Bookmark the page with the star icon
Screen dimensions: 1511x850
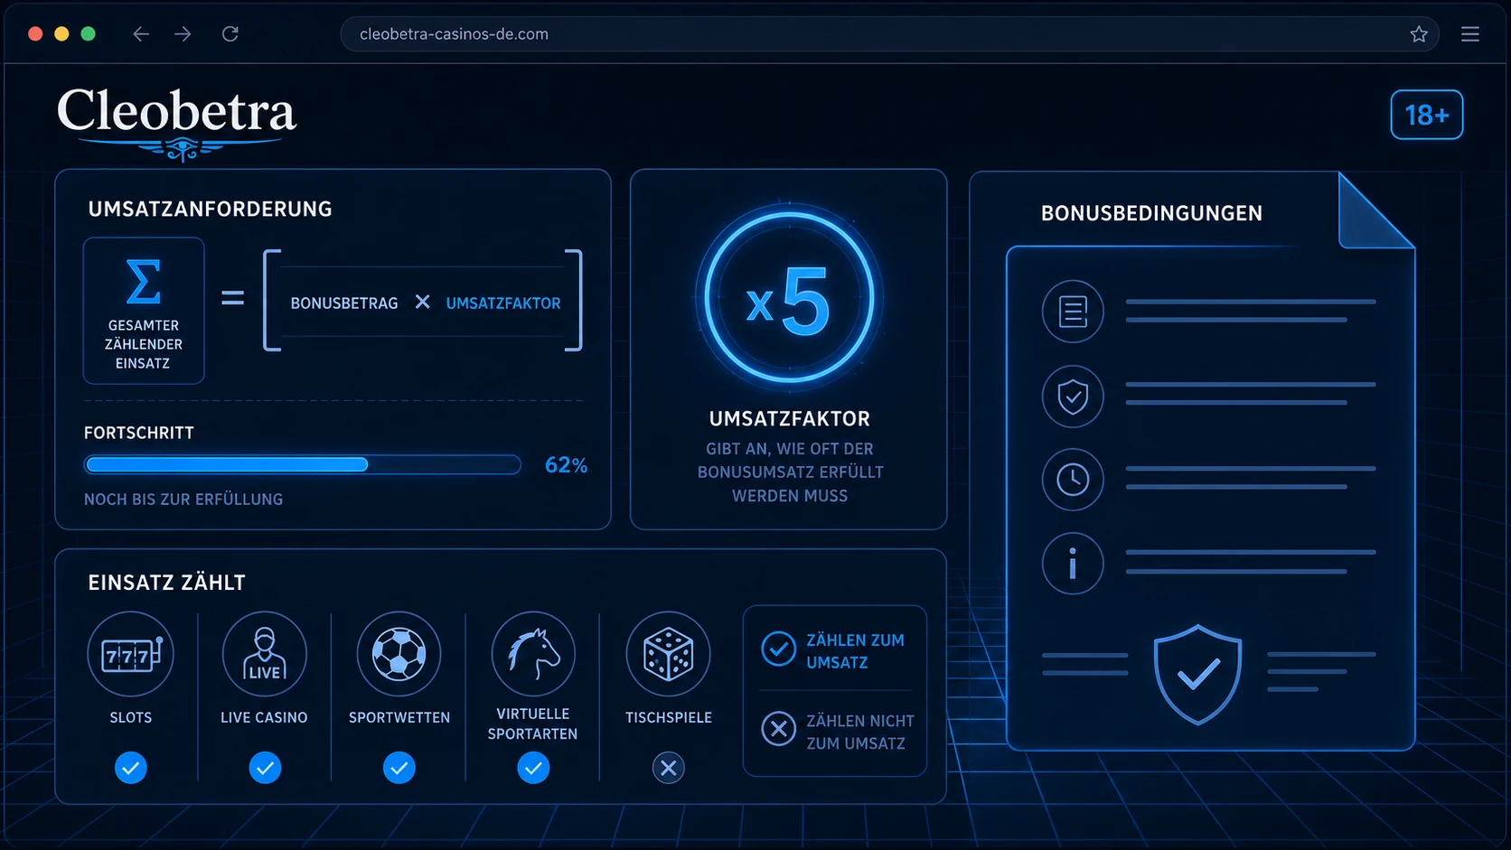pos(1419,33)
